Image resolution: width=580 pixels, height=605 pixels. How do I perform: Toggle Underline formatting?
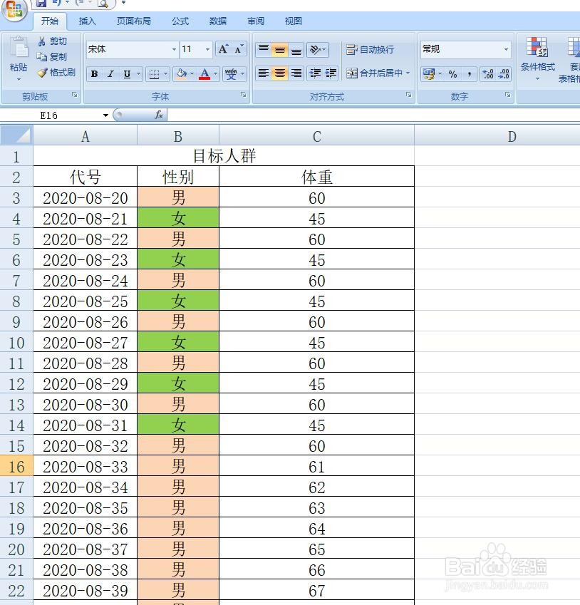[x=127, y=74]
